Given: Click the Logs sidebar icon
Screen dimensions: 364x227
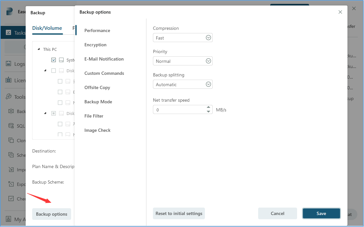Looking at the screenshot, I should [x=9, y=64].
